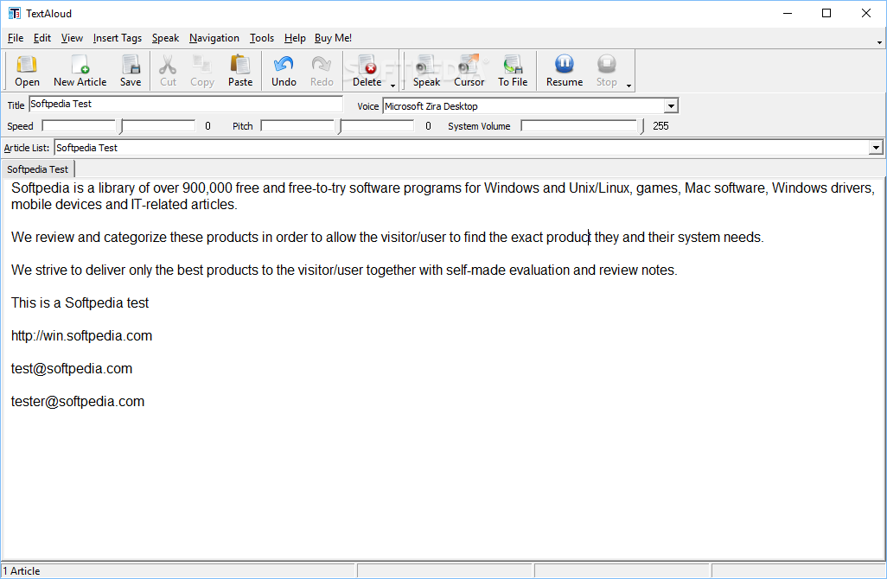Open the Help menu
Viewport: 887px width, 579px height.
tap(295, 38)
